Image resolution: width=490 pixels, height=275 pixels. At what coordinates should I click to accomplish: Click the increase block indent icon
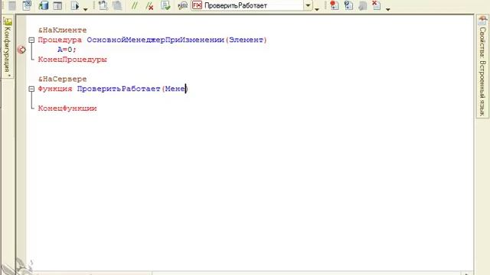[x=103, y=5]
